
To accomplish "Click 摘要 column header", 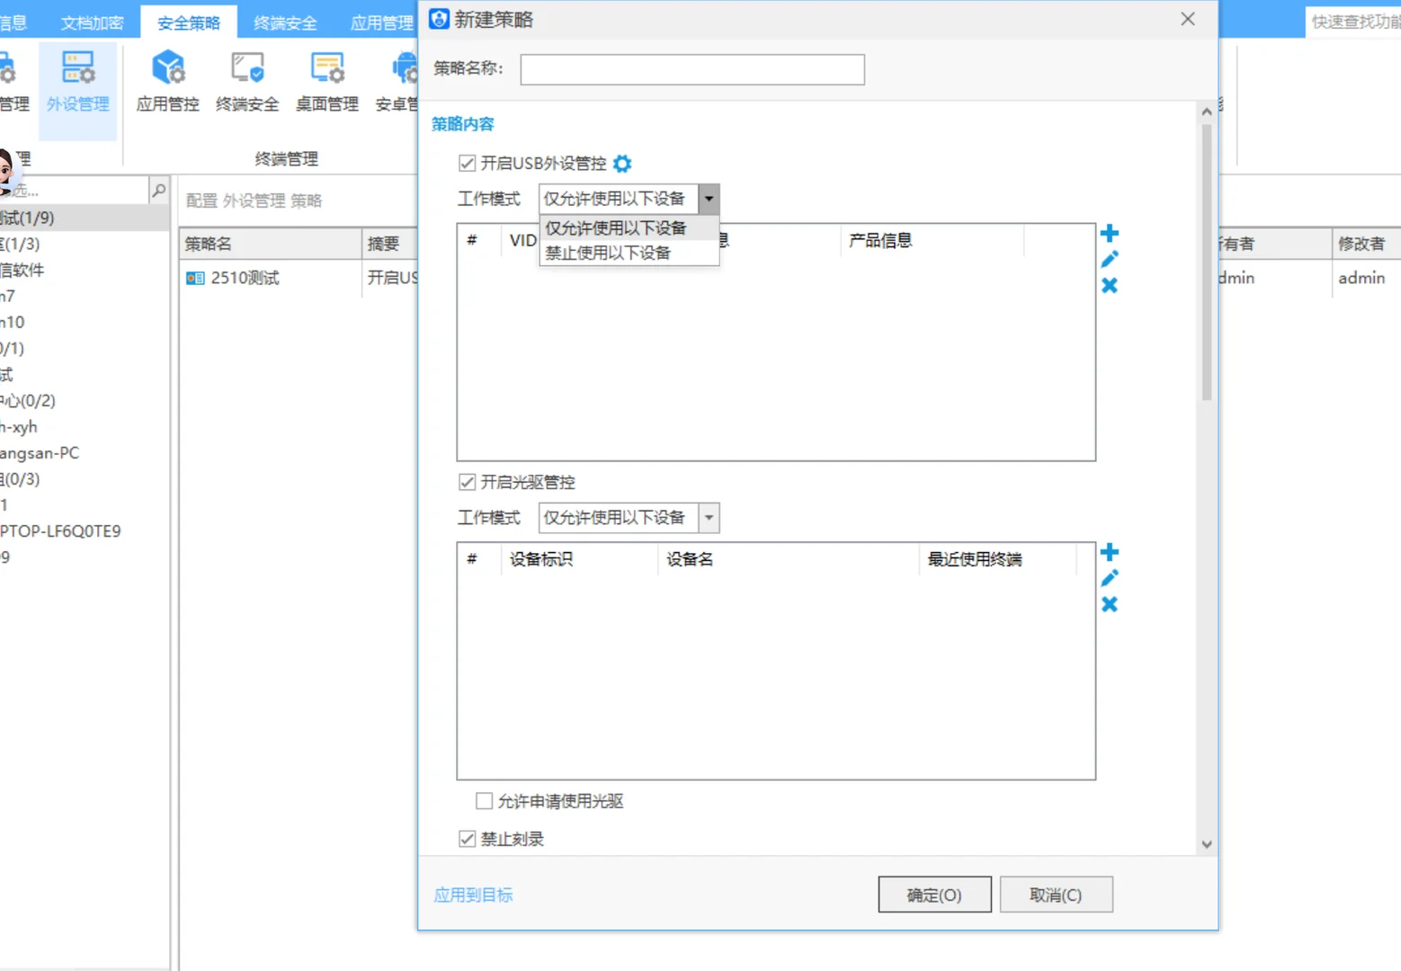I will (390, 244).
